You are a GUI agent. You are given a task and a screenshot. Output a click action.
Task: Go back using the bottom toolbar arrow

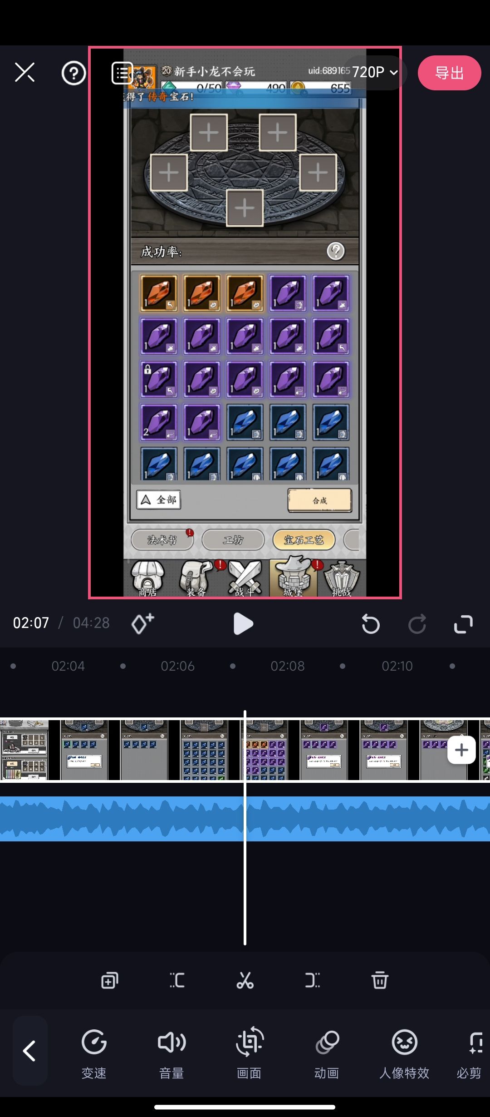(30, 1051)
